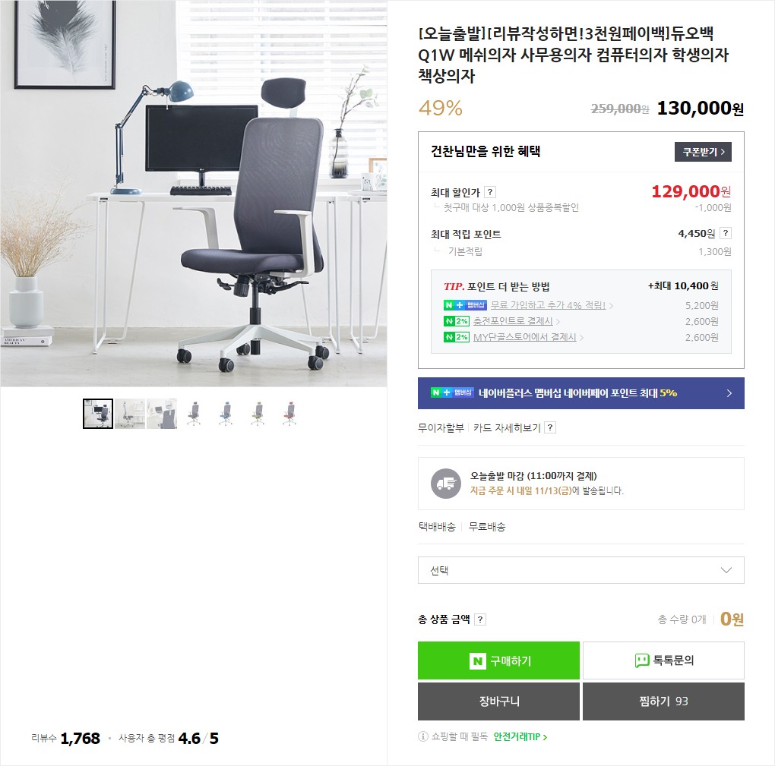The image size is (775, 766).
Task: Add the item via the 장바구니 button
Action: [498, 701]
